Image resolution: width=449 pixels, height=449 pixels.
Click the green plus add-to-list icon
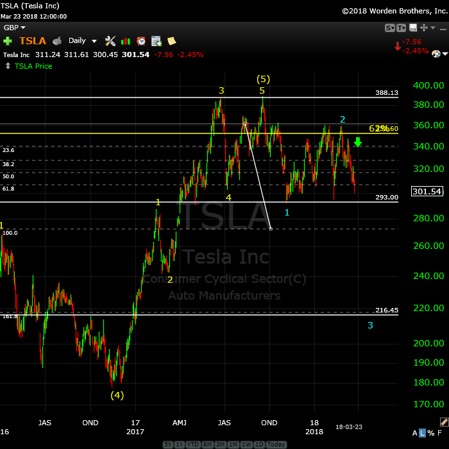[8, 41]
